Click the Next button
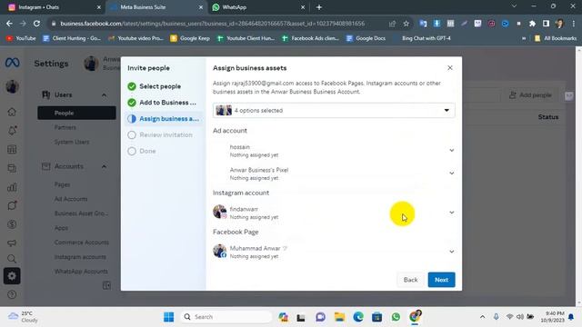 click(441, 280)
